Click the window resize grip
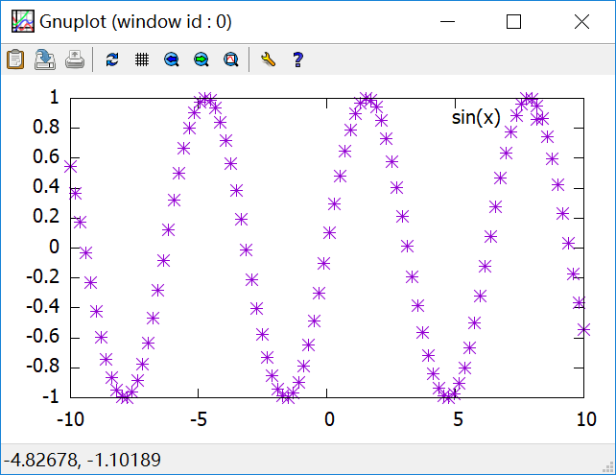Image resolution: width=616 pixels, height=475 pixels. point(607,466)
